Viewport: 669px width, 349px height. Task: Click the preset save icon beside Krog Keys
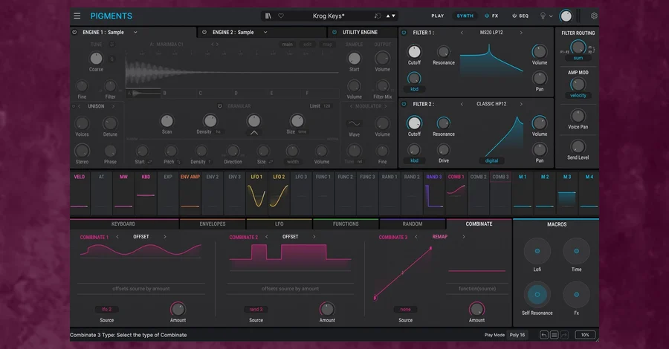pos(378,16)
